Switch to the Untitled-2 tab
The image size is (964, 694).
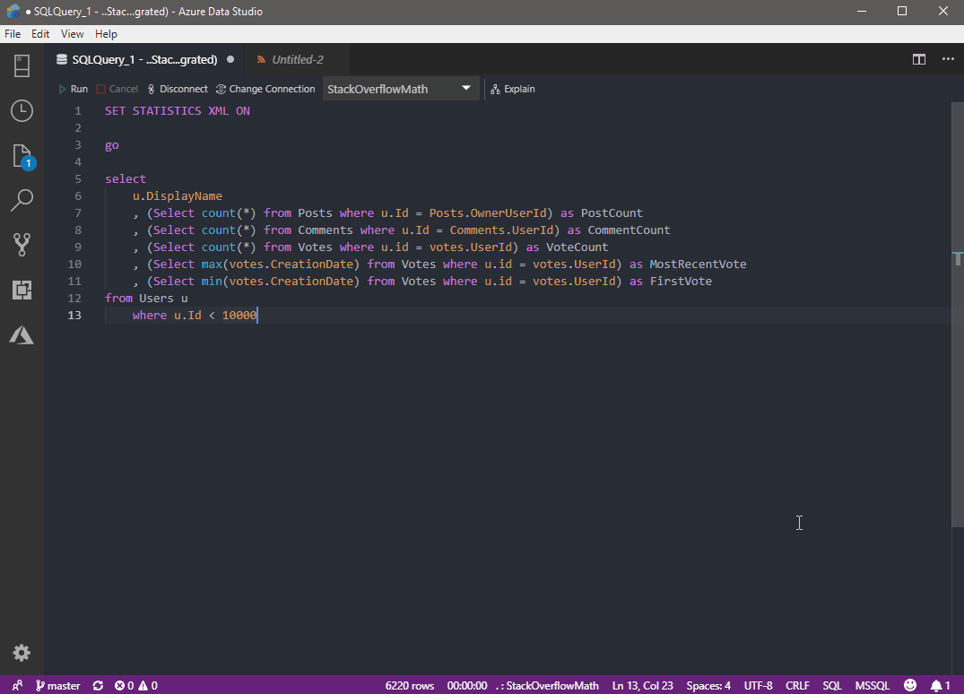(x=297, y=59)
